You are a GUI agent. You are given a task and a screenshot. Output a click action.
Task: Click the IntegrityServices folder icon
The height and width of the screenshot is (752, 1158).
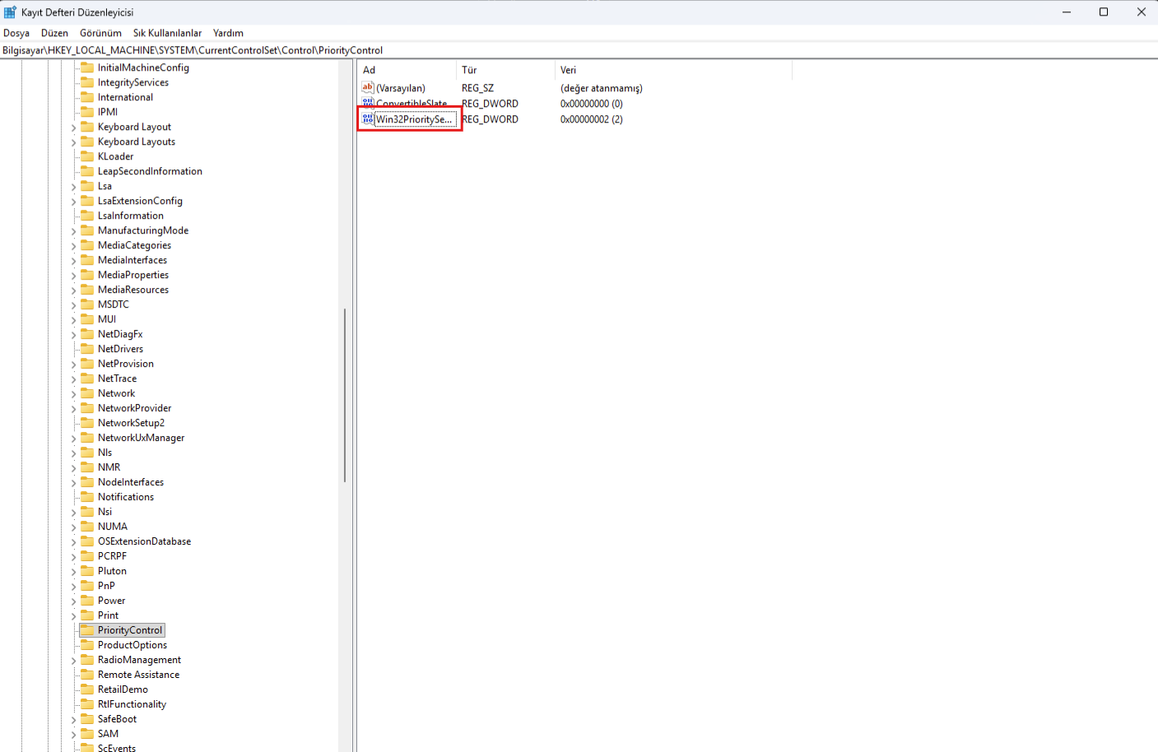[x=87, y=82]
